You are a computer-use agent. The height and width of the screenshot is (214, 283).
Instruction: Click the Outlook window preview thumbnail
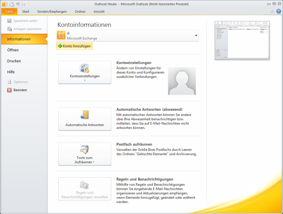click(x=242, y=40)
